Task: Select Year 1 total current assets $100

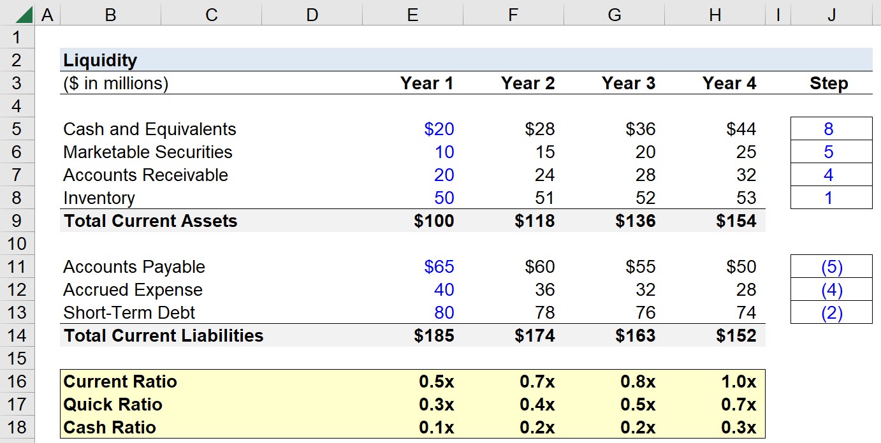Action: pos(434,221)
